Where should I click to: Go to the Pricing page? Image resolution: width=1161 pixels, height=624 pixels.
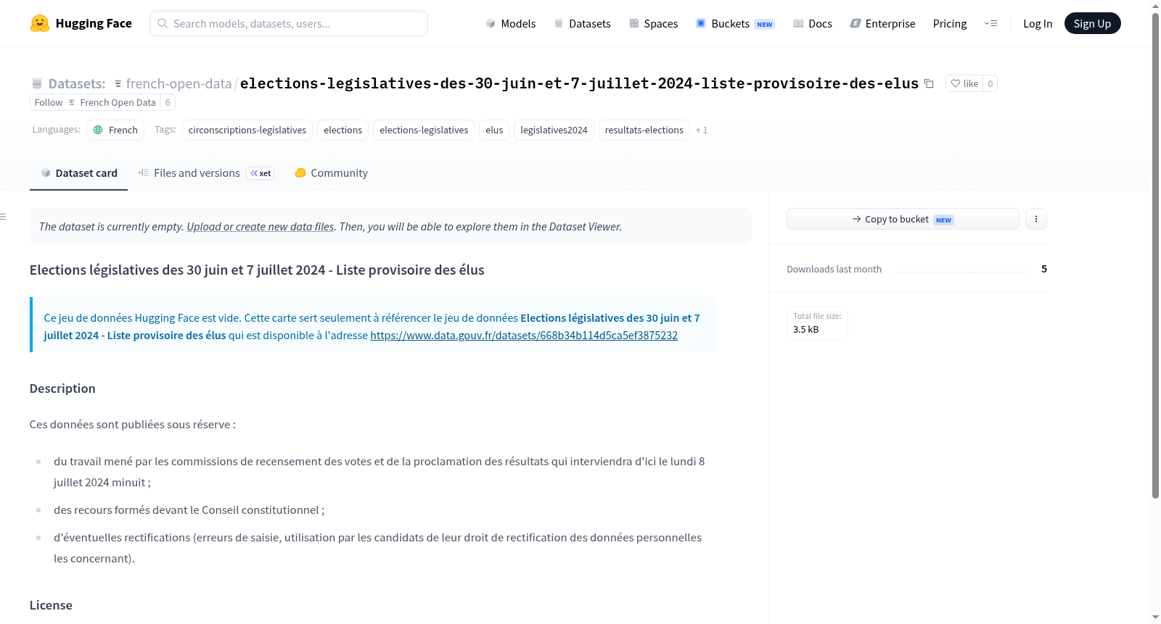point(950,23)
